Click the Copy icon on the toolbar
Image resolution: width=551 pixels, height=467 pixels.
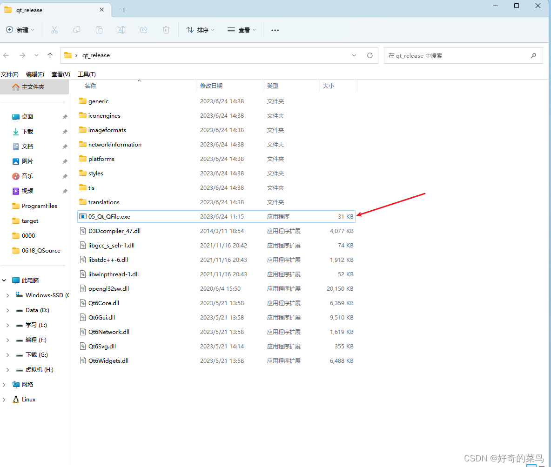tap(77, 30)
